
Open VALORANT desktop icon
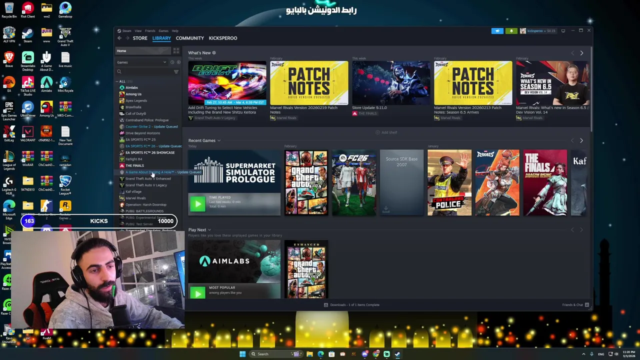tap(27, 134)
